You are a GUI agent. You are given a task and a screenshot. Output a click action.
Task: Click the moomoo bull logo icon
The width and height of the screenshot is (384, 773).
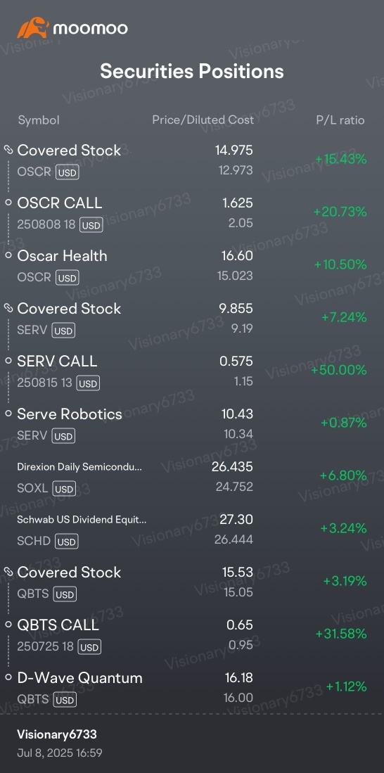(32, 28)
